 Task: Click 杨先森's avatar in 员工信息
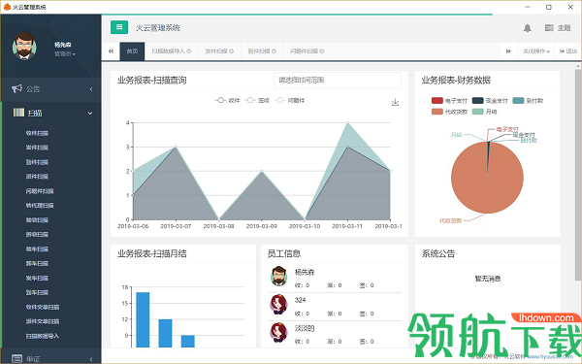278,276
